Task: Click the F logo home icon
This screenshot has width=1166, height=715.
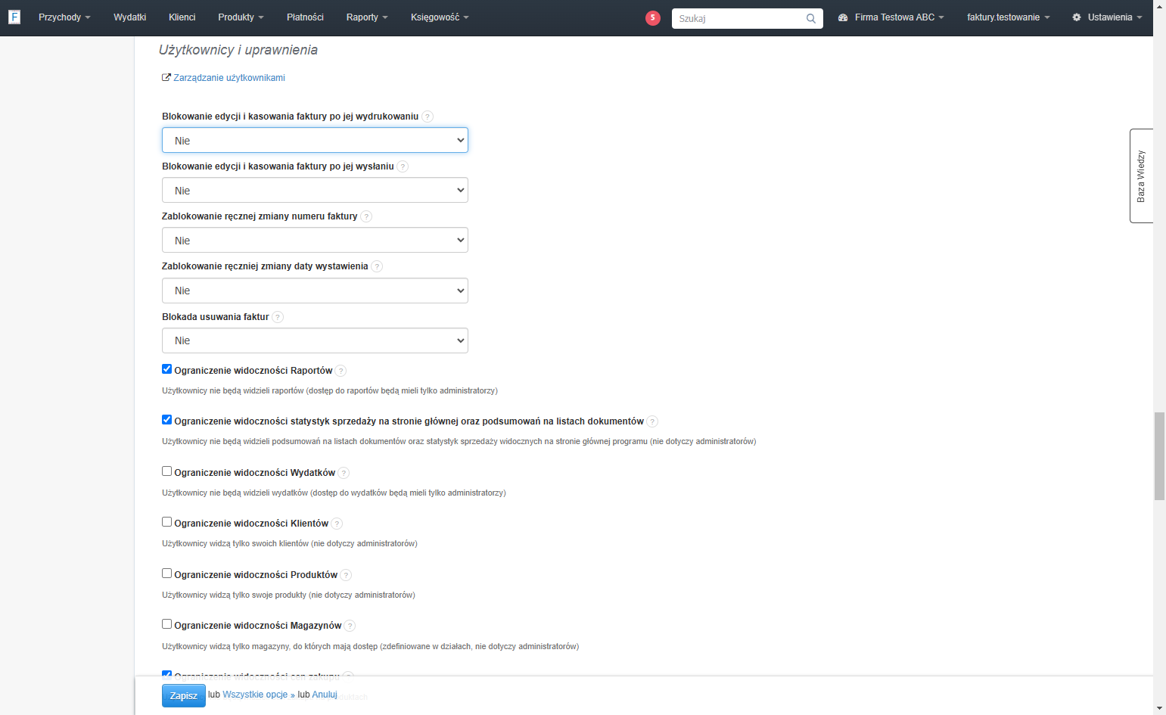Action: tap(14, 17)
